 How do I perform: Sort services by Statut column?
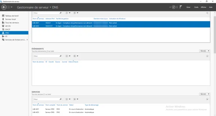[x=71, y=105]
